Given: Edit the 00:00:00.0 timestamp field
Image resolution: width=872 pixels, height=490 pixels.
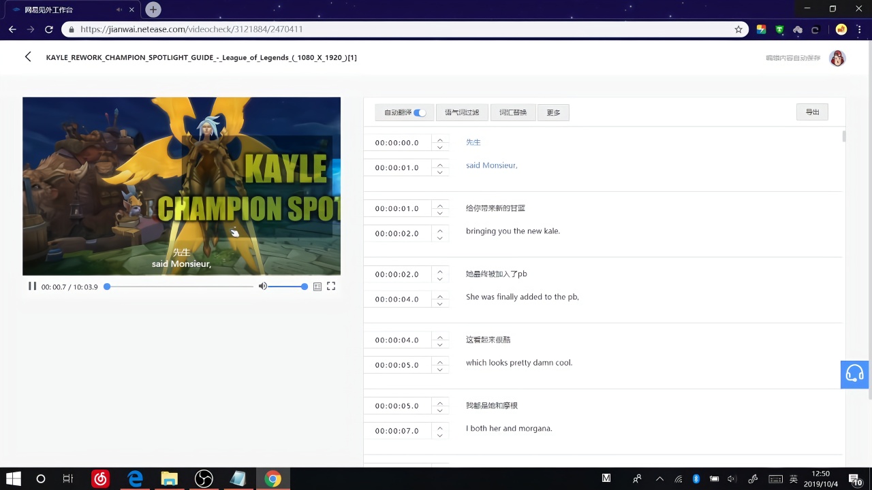Looking at the screenshot, I should coord(397,143).
